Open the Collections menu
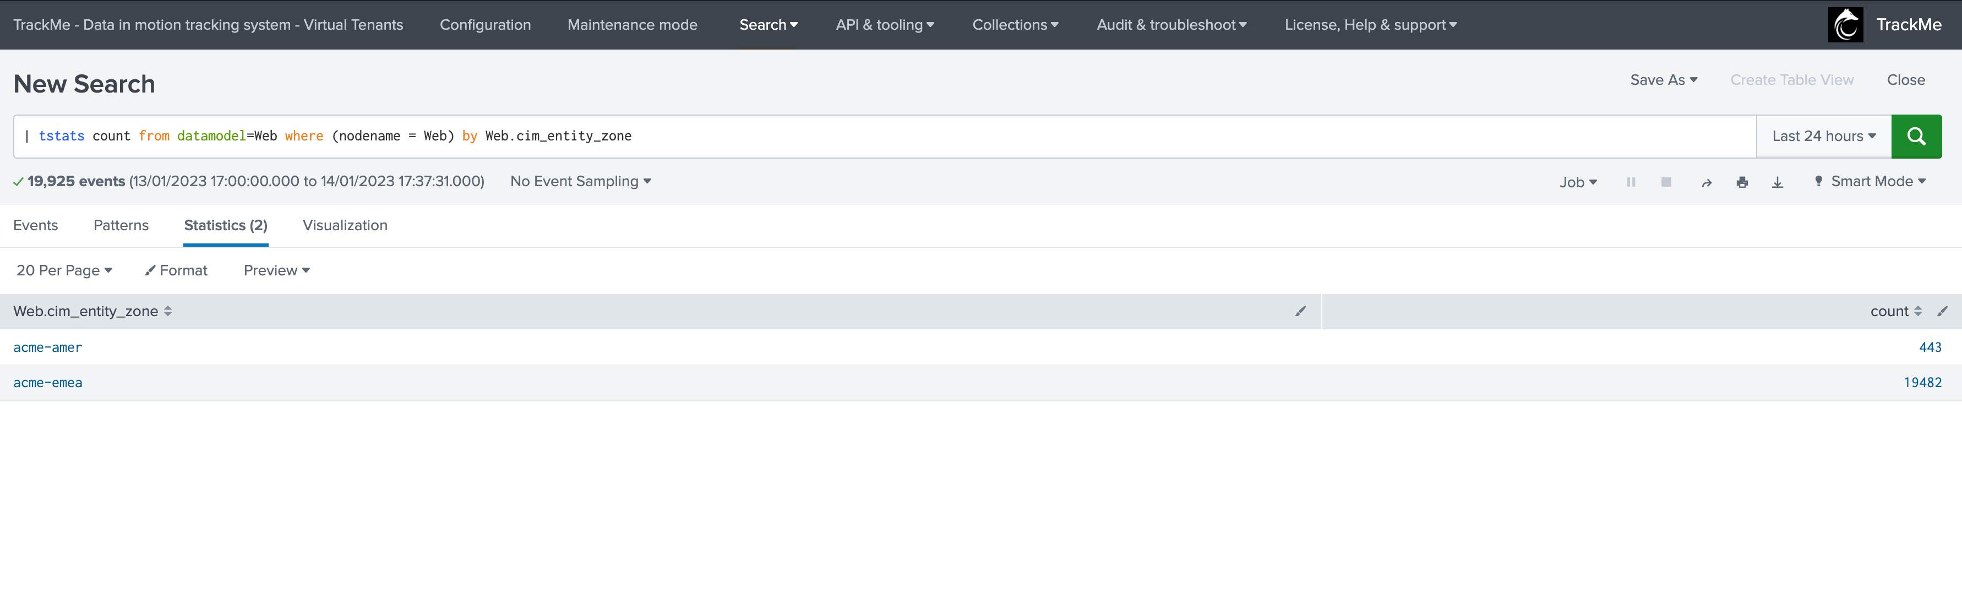 (1015, 25)
